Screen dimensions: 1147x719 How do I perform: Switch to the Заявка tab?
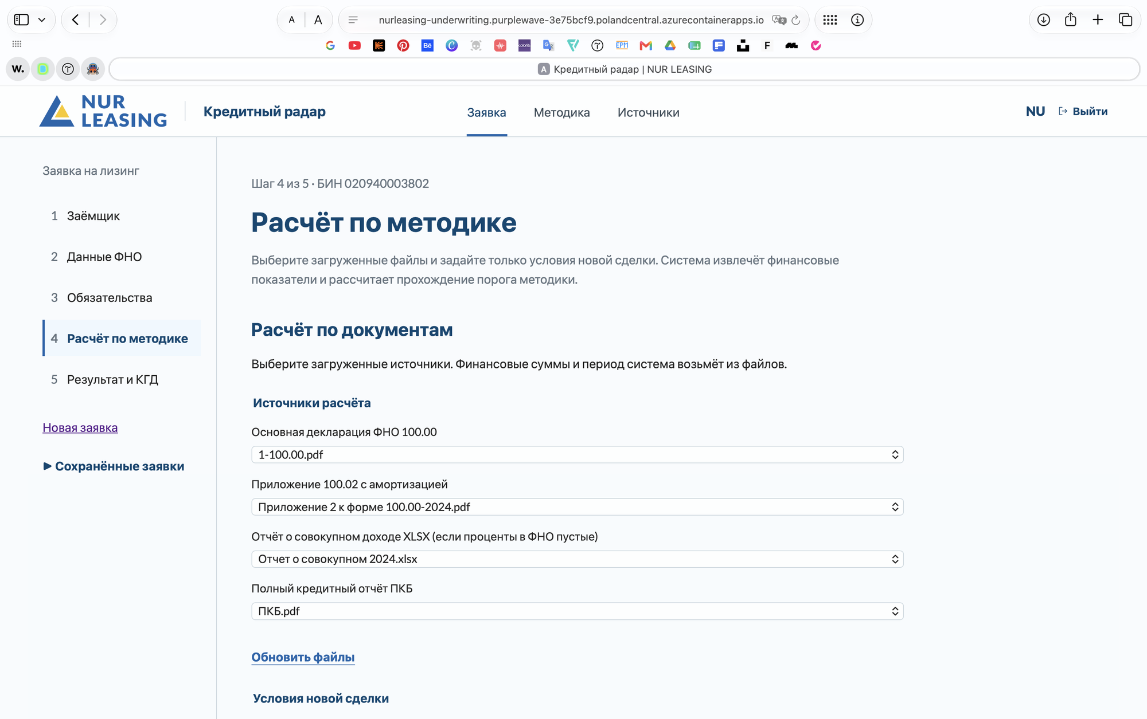[x=486, y=113]
